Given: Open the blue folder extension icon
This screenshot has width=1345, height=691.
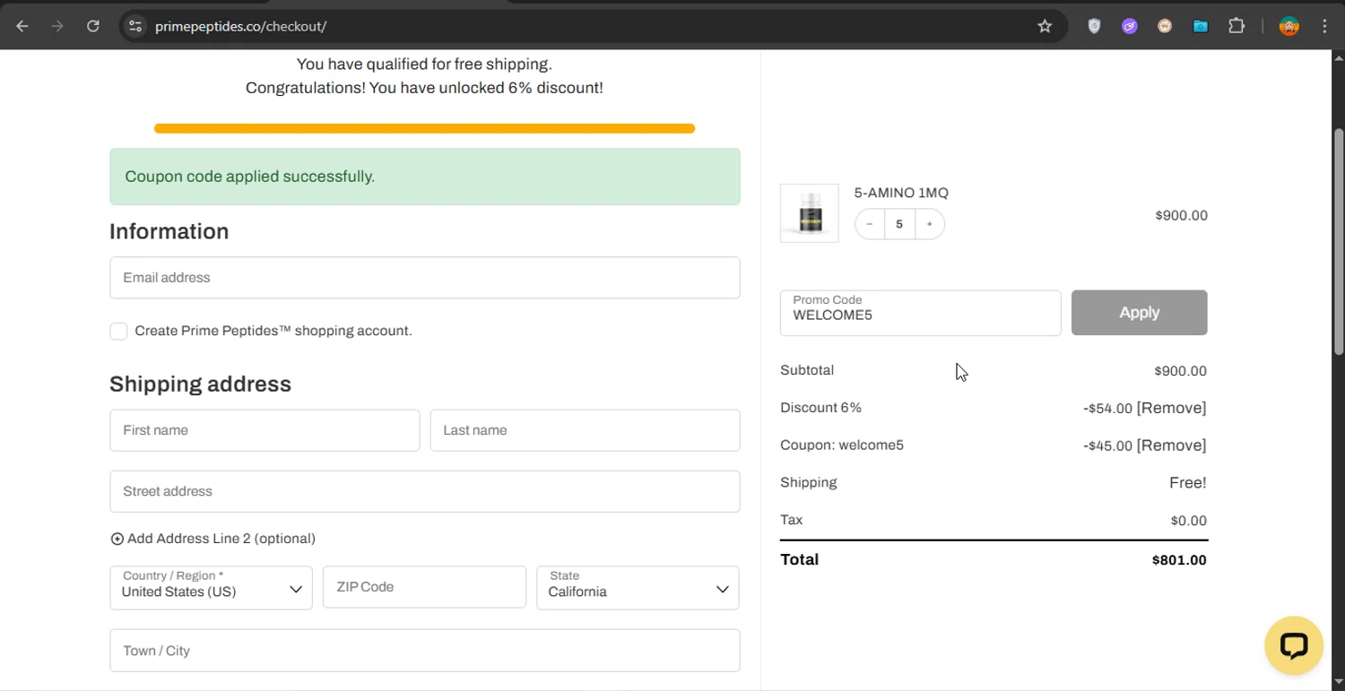Looking at the screenshot, I should point(1201,26).
